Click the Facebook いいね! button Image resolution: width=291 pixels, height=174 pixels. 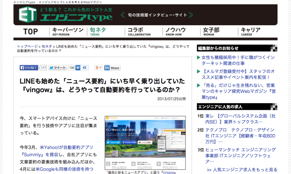tap(29, 68)
